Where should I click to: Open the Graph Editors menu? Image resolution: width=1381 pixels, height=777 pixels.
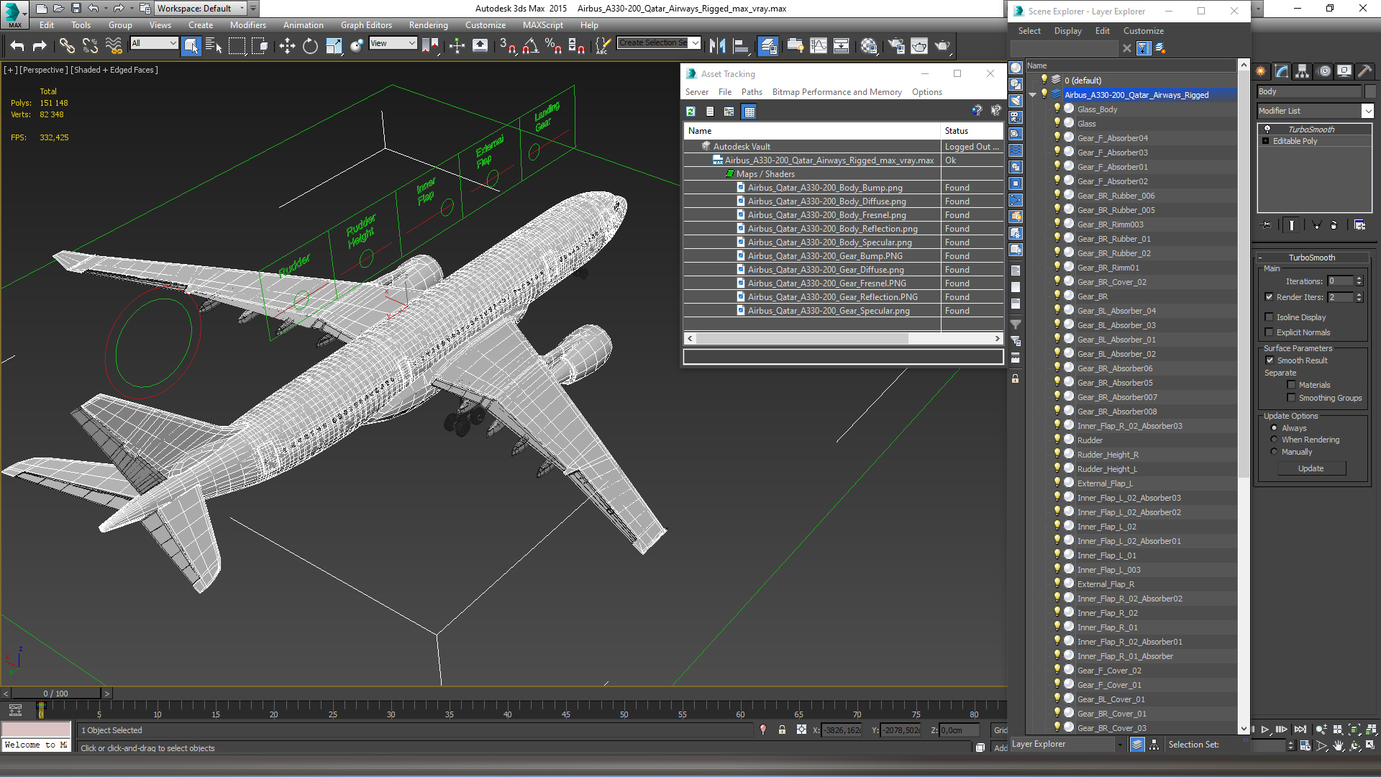(x=366, y=25)
